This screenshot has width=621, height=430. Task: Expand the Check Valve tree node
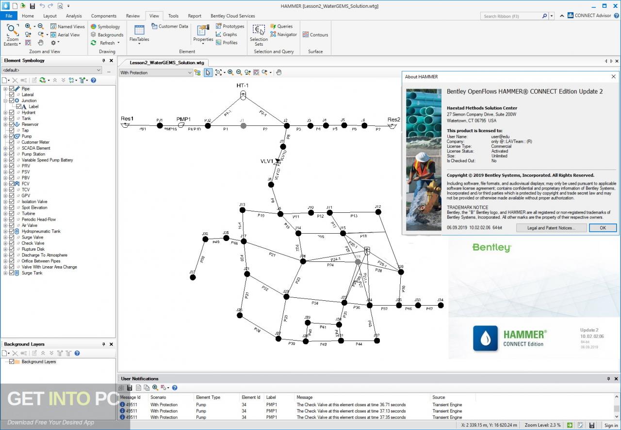[6, 243]
